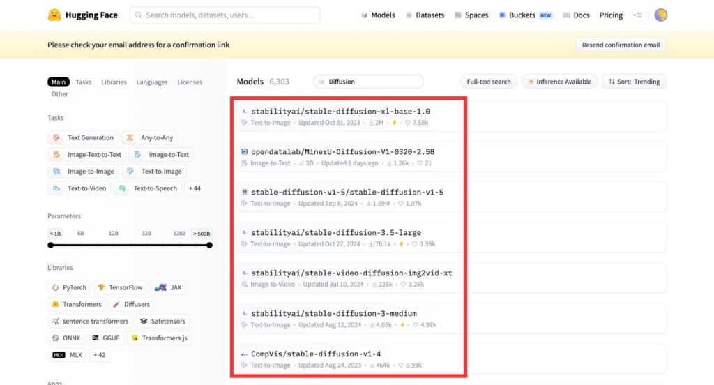Toggle the Inference Available filter
Image resolution: width=714 pixels, height=385 pixels.
click(560, 82)
